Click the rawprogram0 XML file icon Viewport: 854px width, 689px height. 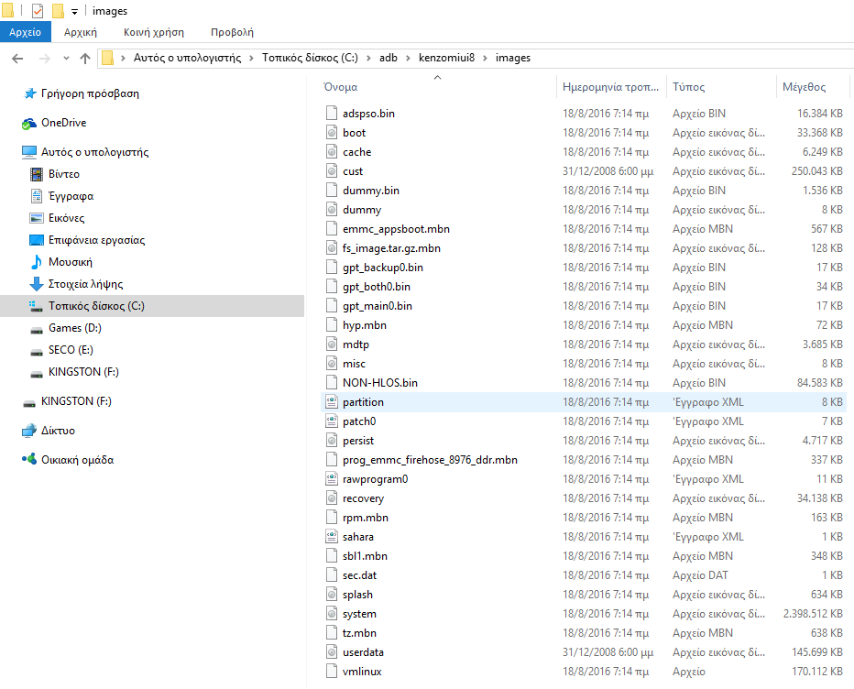pos(333,479)
